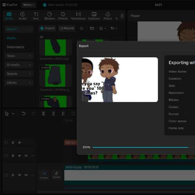Click the Auto saved status icon

44,5
